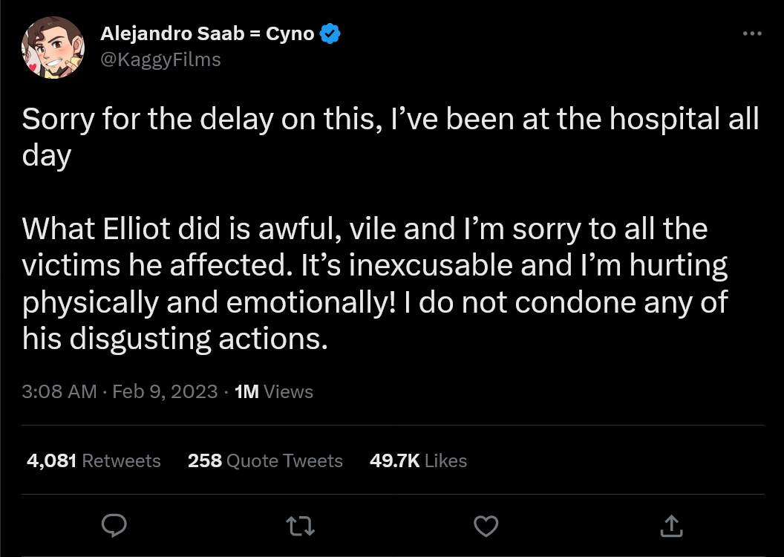Image resolution: width=784 pixels, height=557 pixels.
Task: Open the @KaggyFilms handle link
Action: pyautogui.click(x=160, y=59)
